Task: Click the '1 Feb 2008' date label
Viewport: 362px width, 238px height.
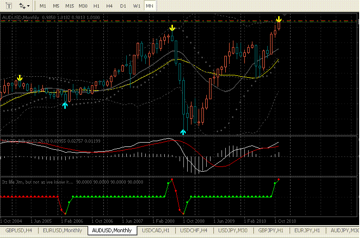Action: coord(163,221)
